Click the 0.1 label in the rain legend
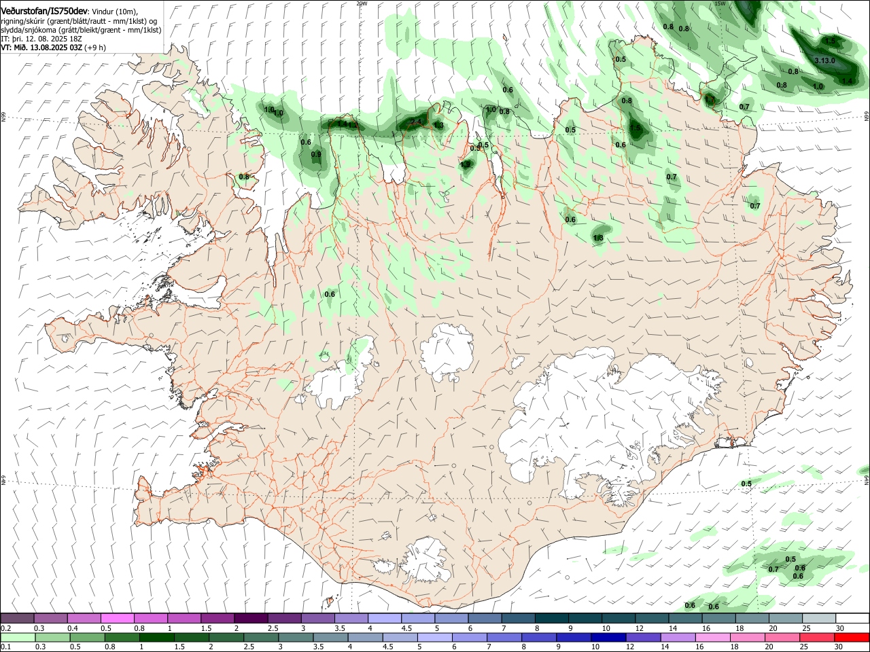The height and width of the screenshot is (652, 870). (5, 647)
